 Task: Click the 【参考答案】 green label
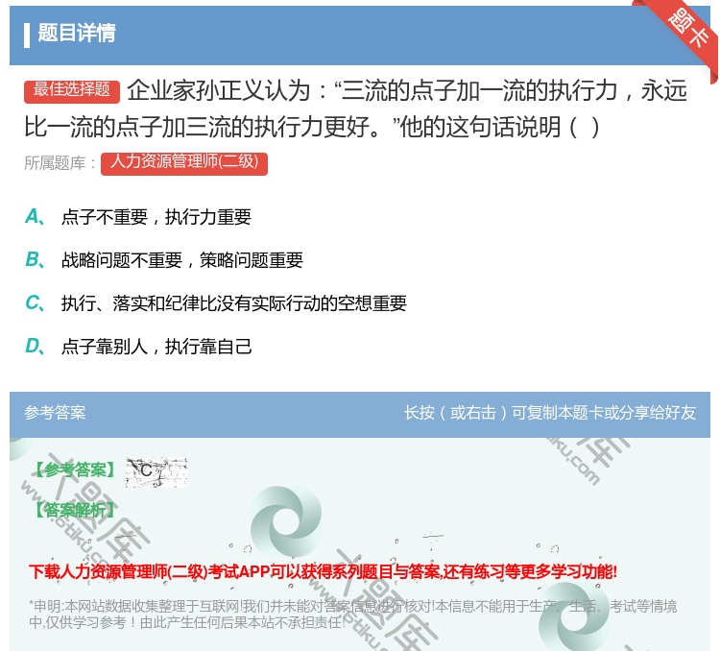pyautogui.click(x=74, y=470)
